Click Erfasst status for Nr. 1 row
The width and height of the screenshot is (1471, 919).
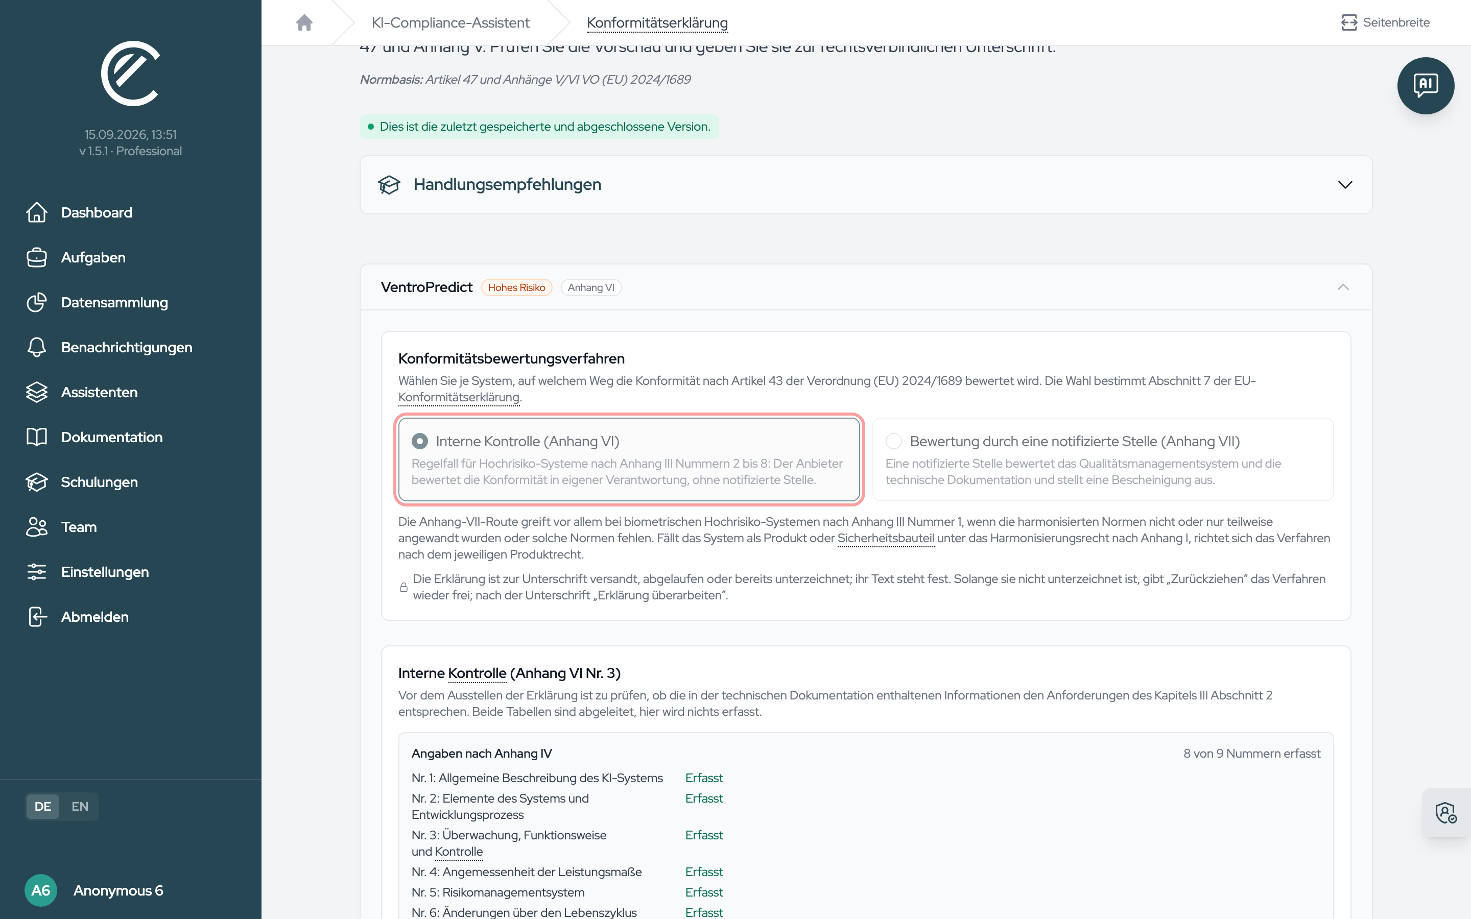pos(704,778)
